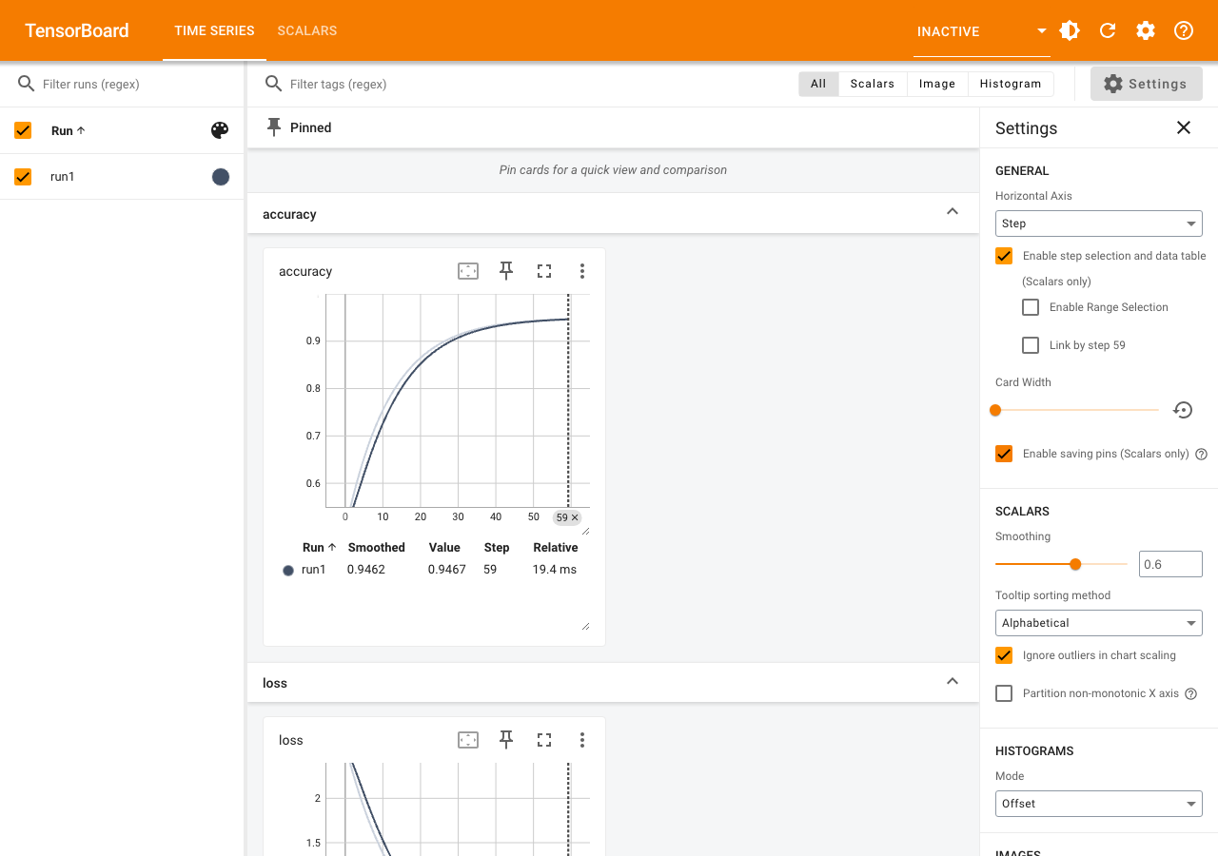Click the accuracy card title

coord(305,271)
